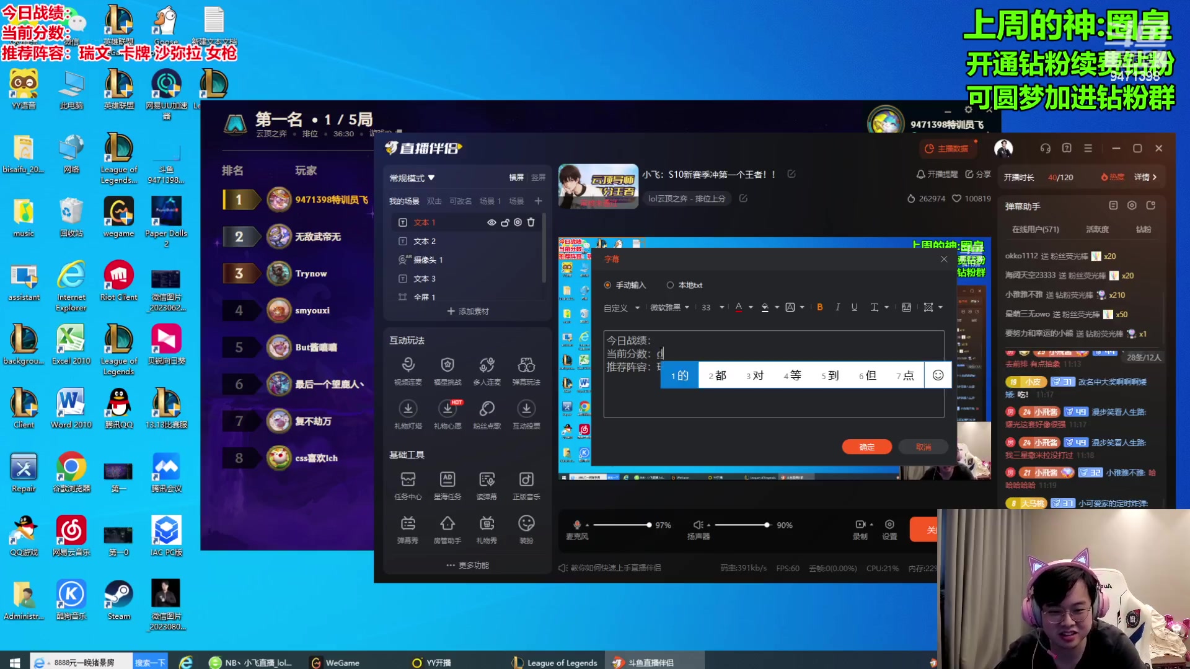Expand 常规模式 mode dropdown
This screenshot has height=669, width=1190.
412,178
